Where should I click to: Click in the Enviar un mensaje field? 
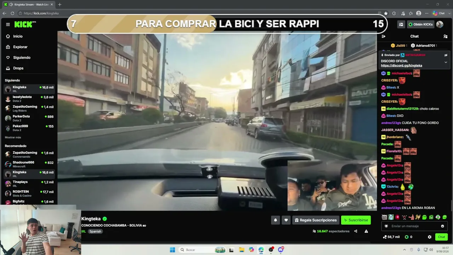(x=414, y=226)
